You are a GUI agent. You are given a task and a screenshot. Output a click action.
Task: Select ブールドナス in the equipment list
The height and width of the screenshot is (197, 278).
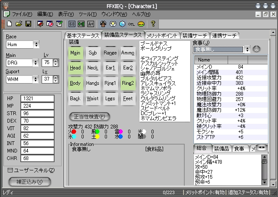click(x=154, y=44)
